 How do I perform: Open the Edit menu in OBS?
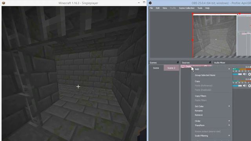tap(158, 8)
